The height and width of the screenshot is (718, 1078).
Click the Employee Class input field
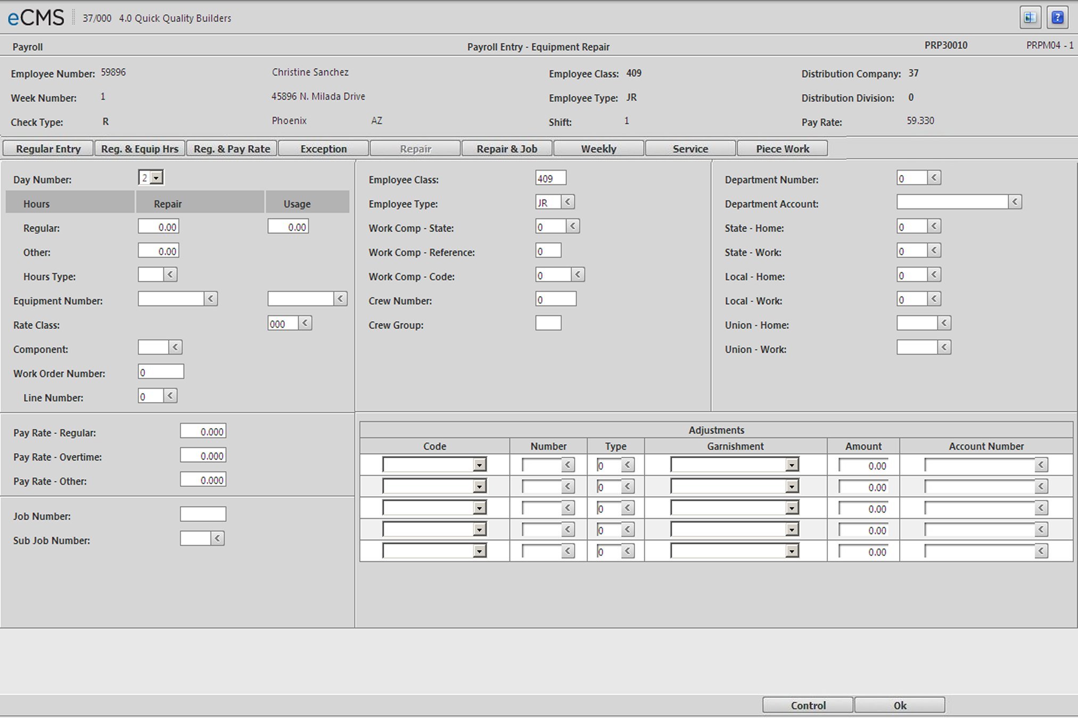(x=551, y=178)
